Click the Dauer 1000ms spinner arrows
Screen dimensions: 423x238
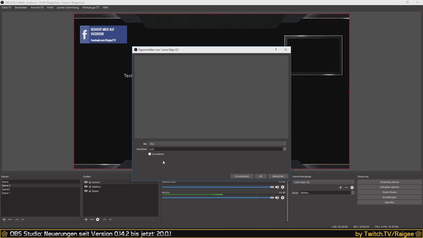[x=353, y=193]
